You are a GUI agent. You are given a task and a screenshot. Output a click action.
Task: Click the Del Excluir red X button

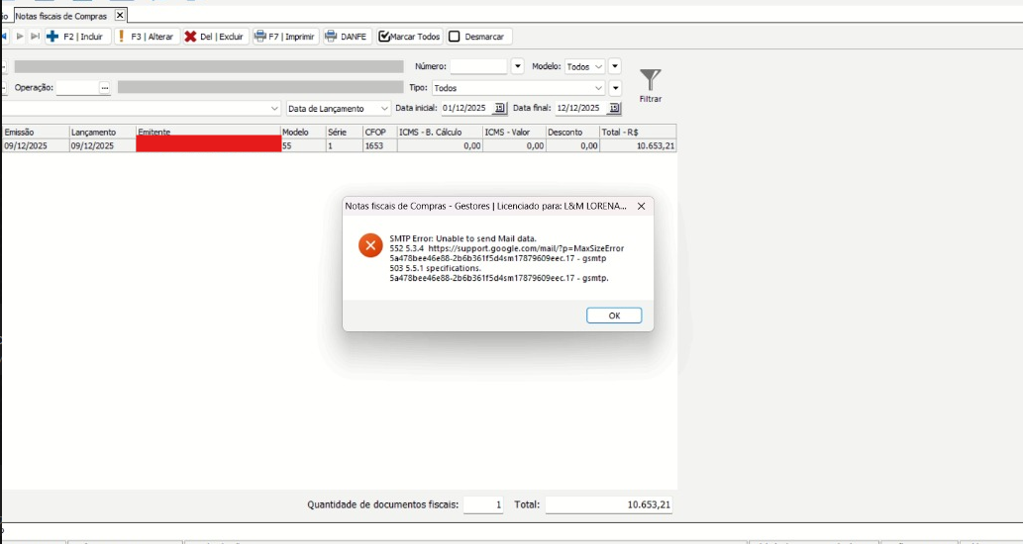click(214, 37)
